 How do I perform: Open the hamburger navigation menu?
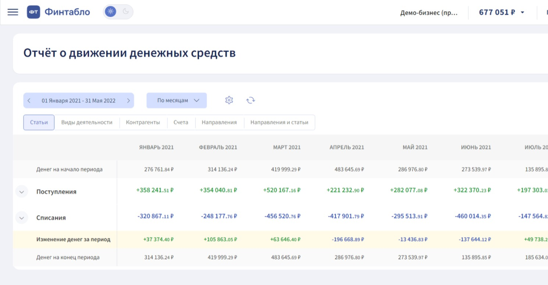13,12
